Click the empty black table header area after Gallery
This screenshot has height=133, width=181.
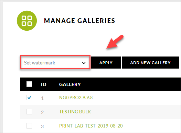tap(130, 84)
